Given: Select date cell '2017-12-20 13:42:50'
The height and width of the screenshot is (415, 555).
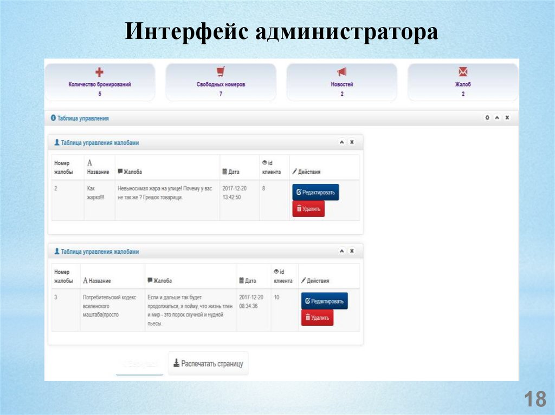Looking at the screenshot, I should coord(234,193).
